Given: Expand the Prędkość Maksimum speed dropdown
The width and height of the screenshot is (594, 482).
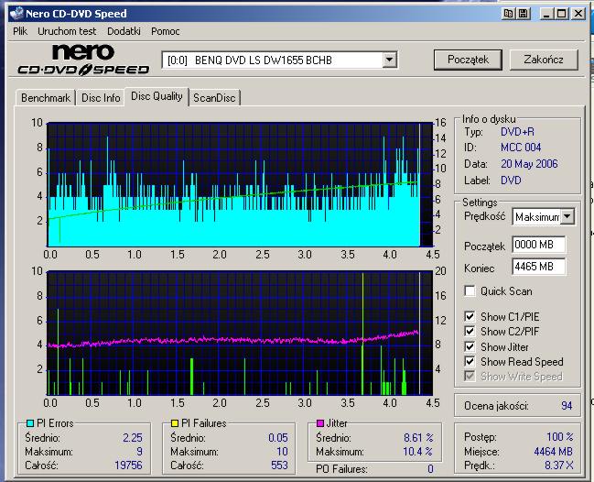Looking at the screenshot, I should pyautogui.click(x=567, y=217).
